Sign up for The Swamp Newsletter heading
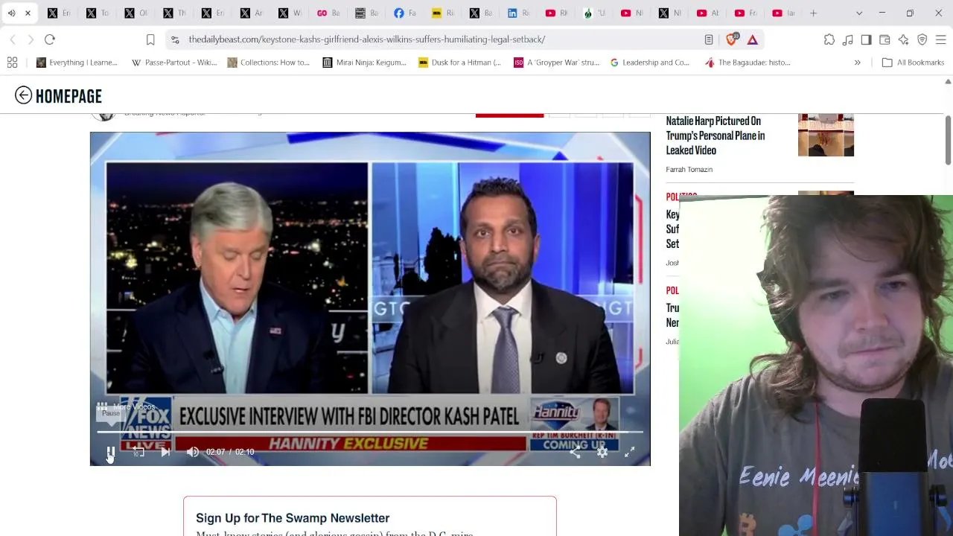 (x=293, y=518)
